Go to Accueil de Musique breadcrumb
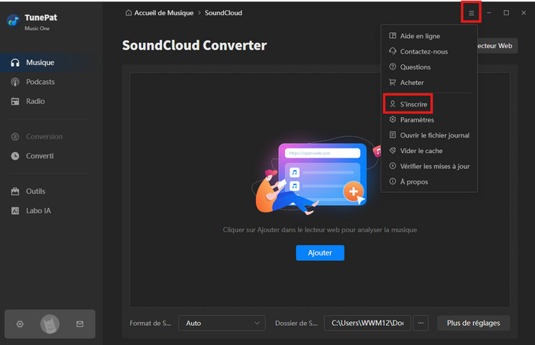This screenshot has width=535, height=345. point(164,13)
